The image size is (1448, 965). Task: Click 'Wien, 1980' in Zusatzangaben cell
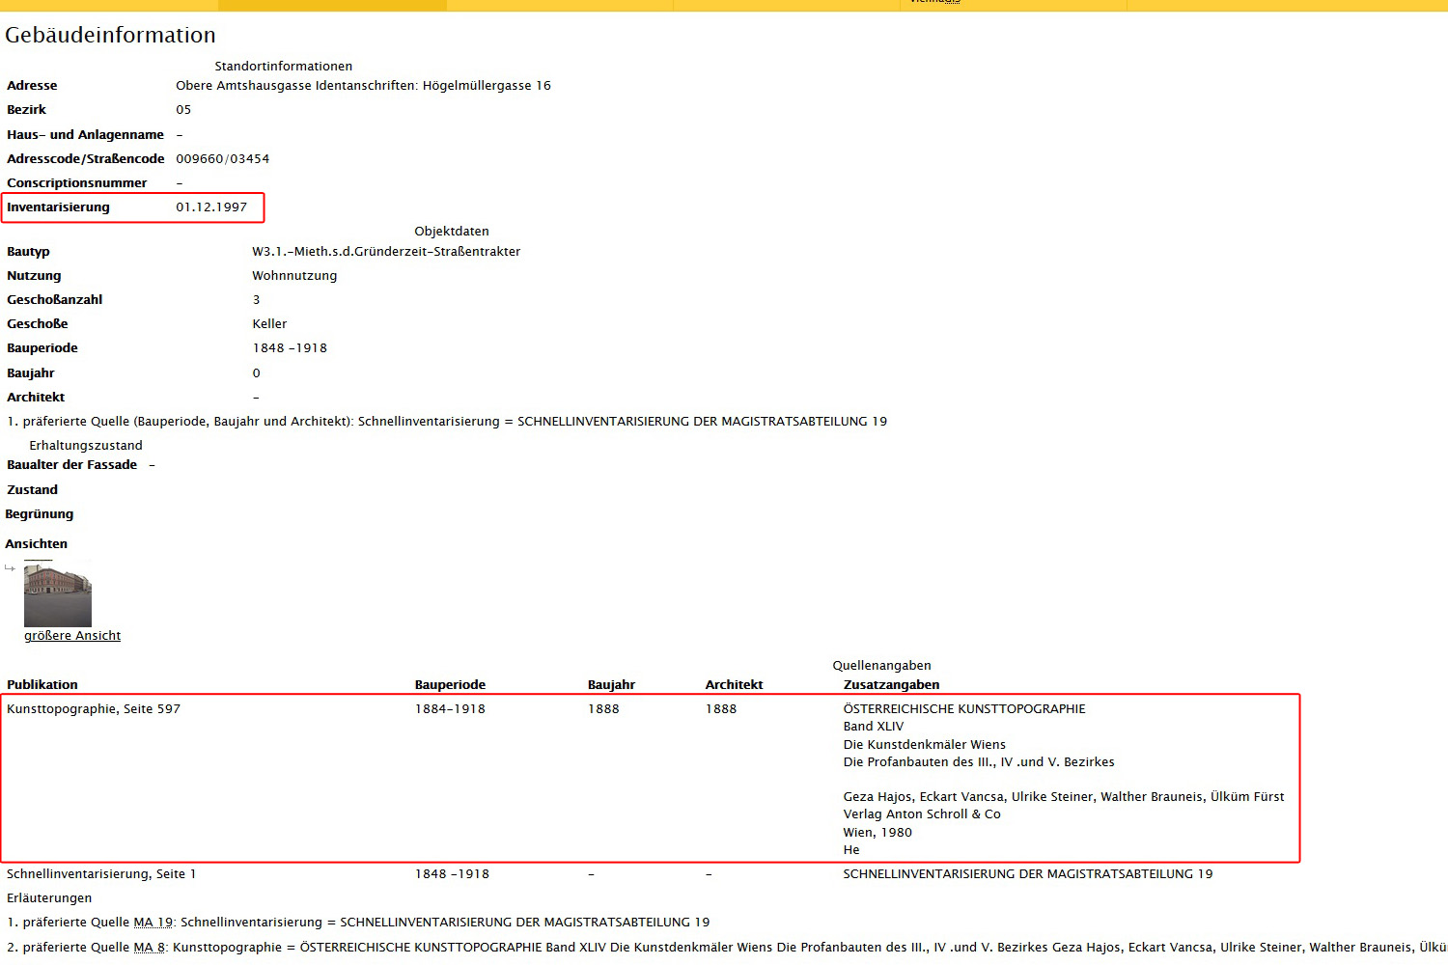pyautogui.click(x=877, y=832)
